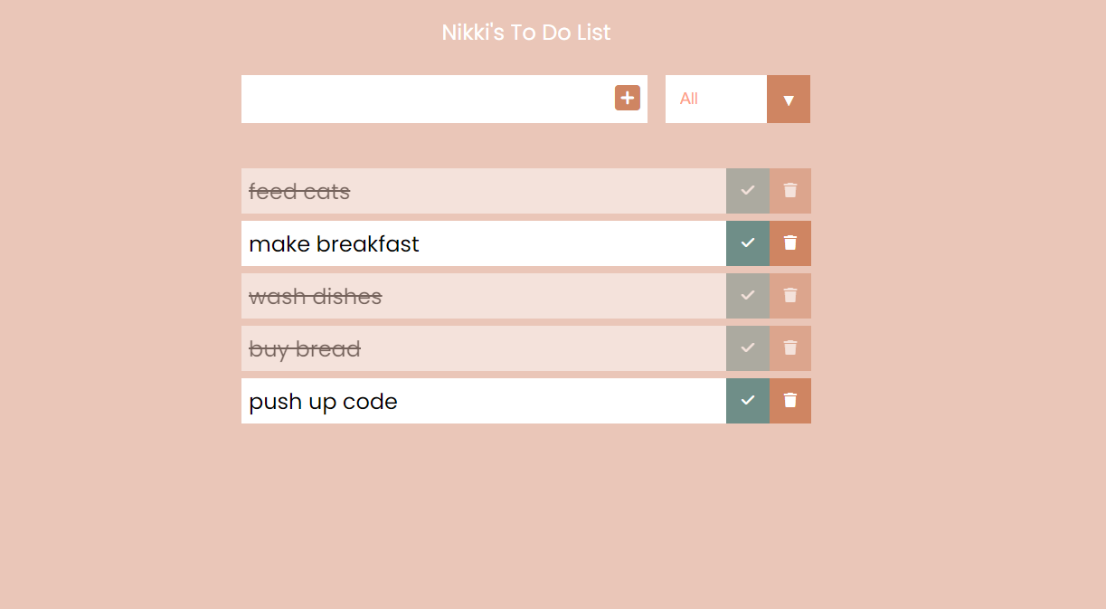Uncheck the completed buy bread task
The width and height of the screenshot is (1106, 609).
(x=747, y=347)
